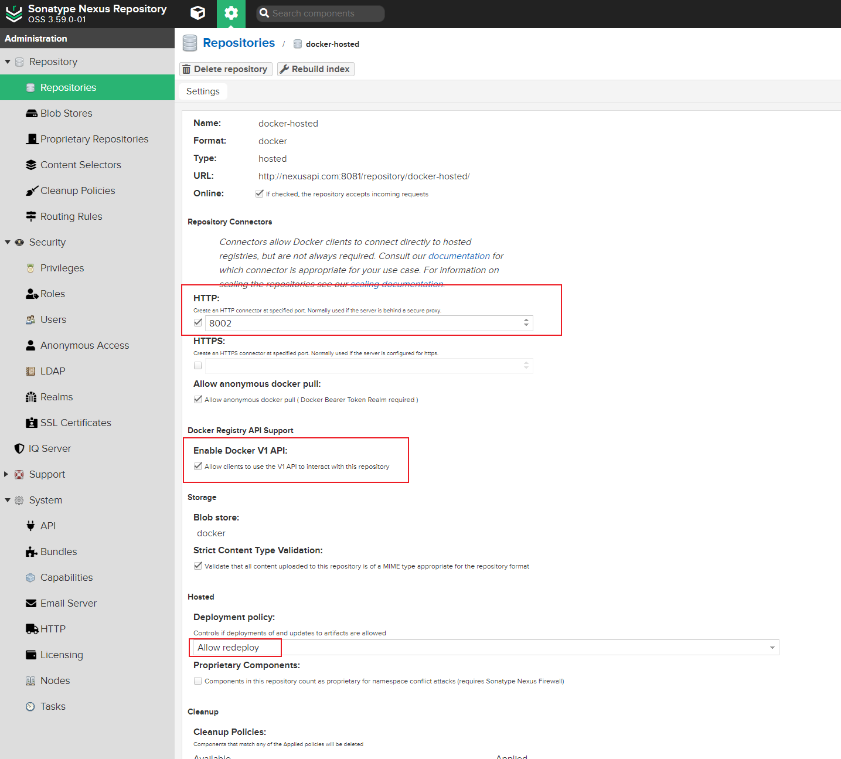Click the search magnifier icon
Screen dimensions: 841x759
point(264,13)
